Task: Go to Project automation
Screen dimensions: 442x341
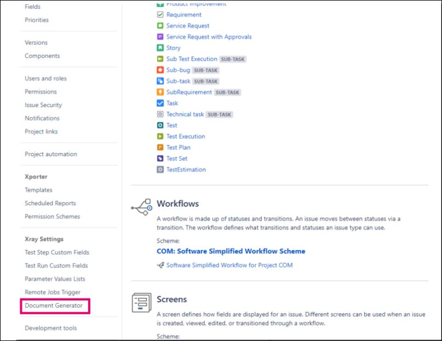Action: (51, 154)
